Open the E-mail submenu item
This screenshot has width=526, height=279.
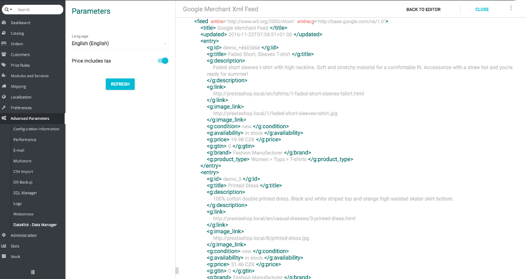point(19,150)
